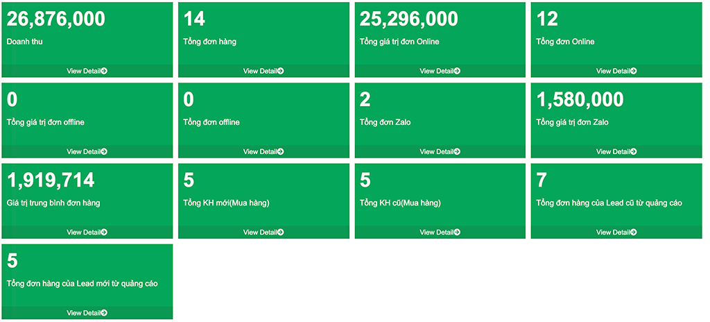The width and height of the screenshot is (710, 322).
Task: Click the Tổng đơn Online label
Action: 565,42
